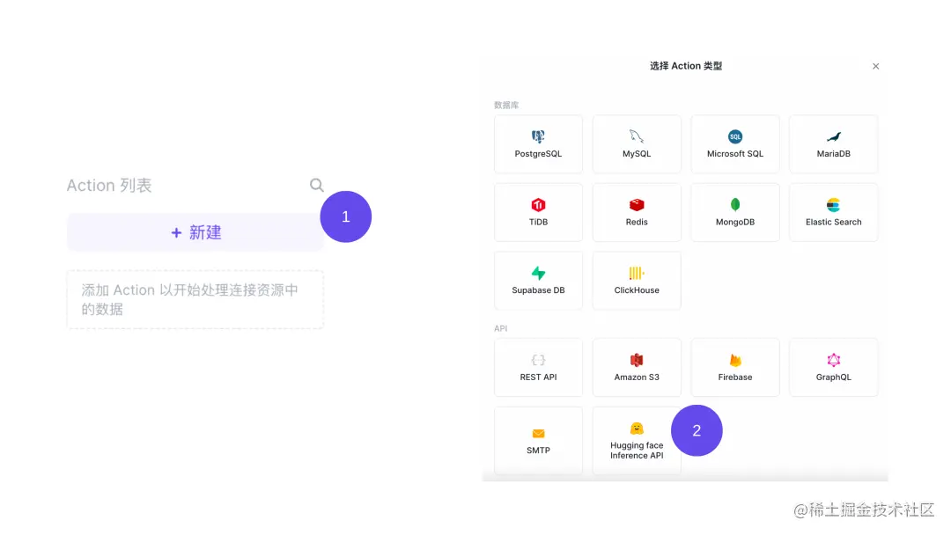Screen dimensions: 951x535
Task: Select the ClickHouse bars icon
Action: [637, 274]
